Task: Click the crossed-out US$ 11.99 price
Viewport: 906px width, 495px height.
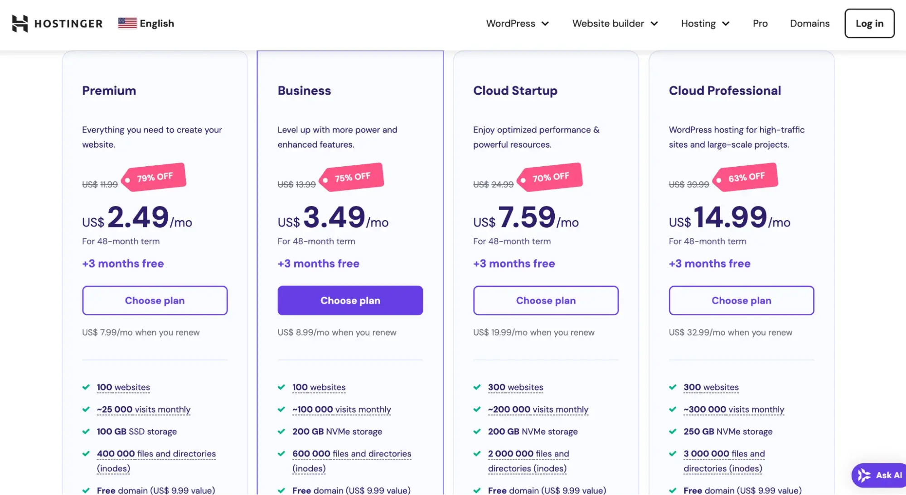Action: (x=100, y=184)
